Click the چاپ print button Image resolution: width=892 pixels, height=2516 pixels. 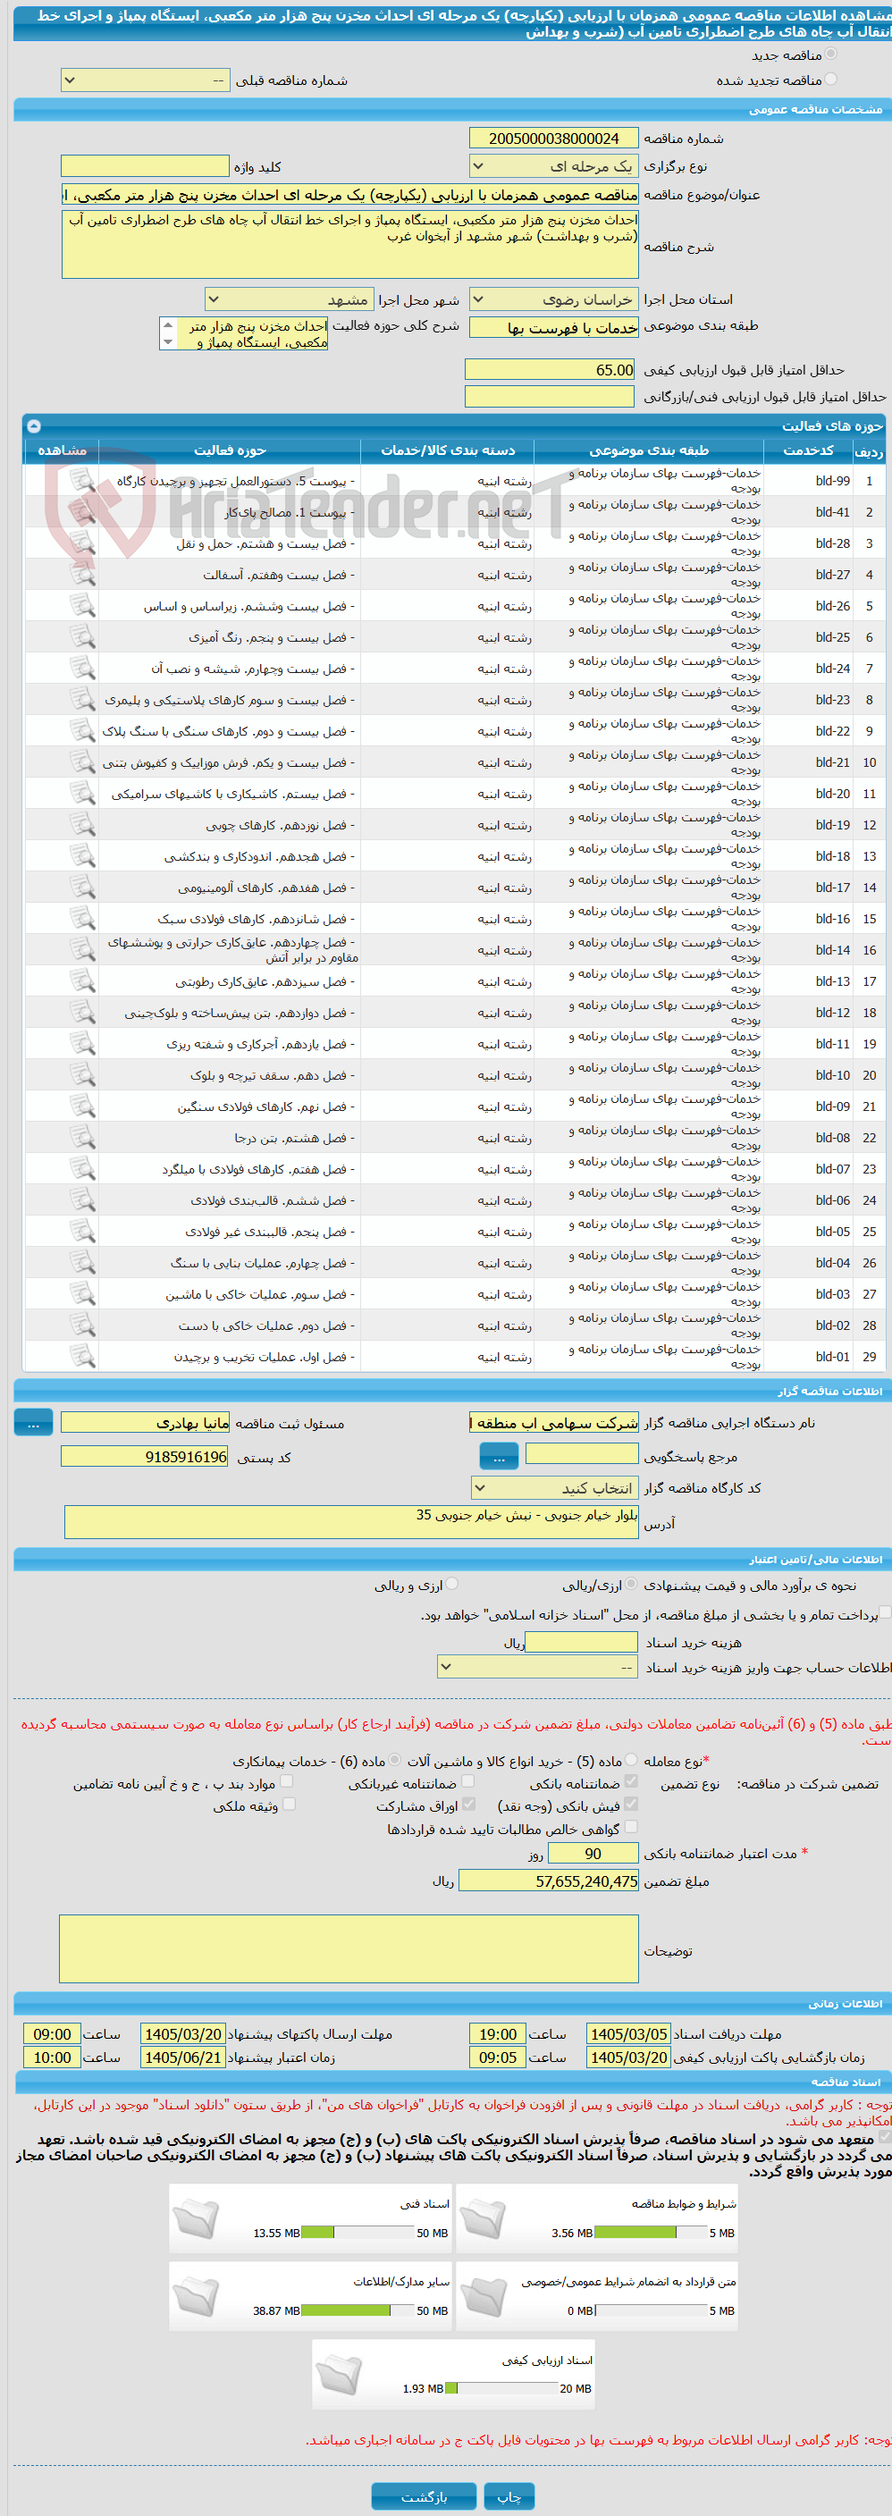509,2495
